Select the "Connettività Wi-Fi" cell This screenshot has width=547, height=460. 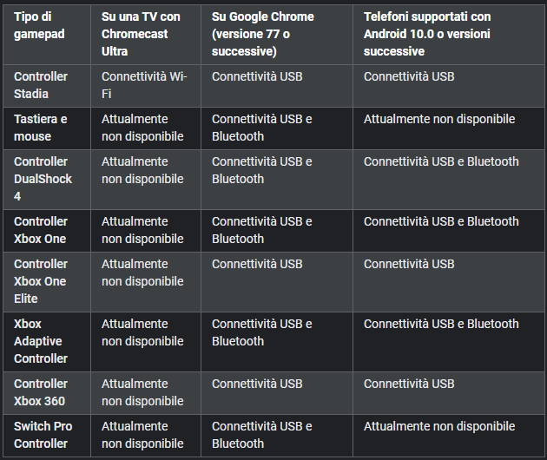pyautogui.click(x=143, y=85)
